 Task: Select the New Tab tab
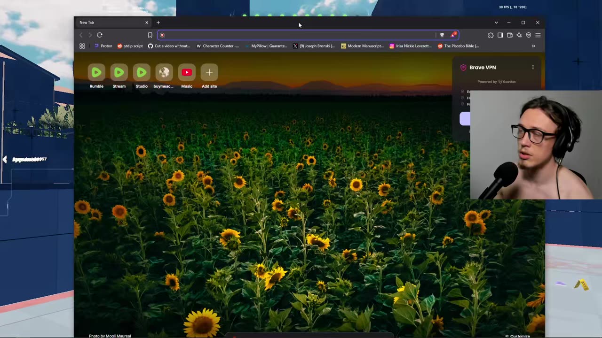tap(113, 22)
